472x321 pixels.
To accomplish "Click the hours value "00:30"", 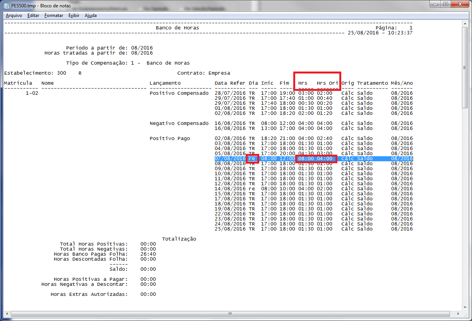I will click(x=306, y=103).
